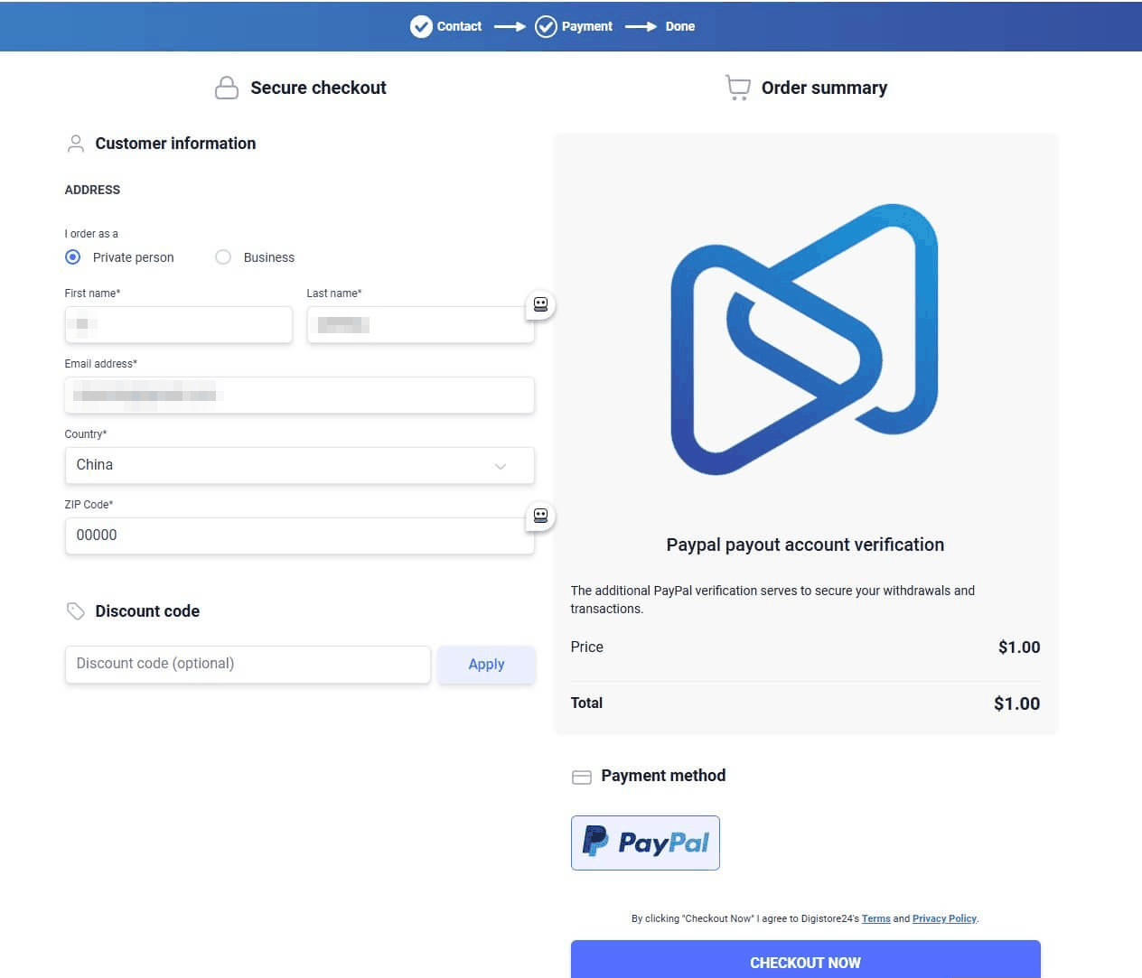
Task: Click the Payment step checkmark icon
Action: pos(546,26)
